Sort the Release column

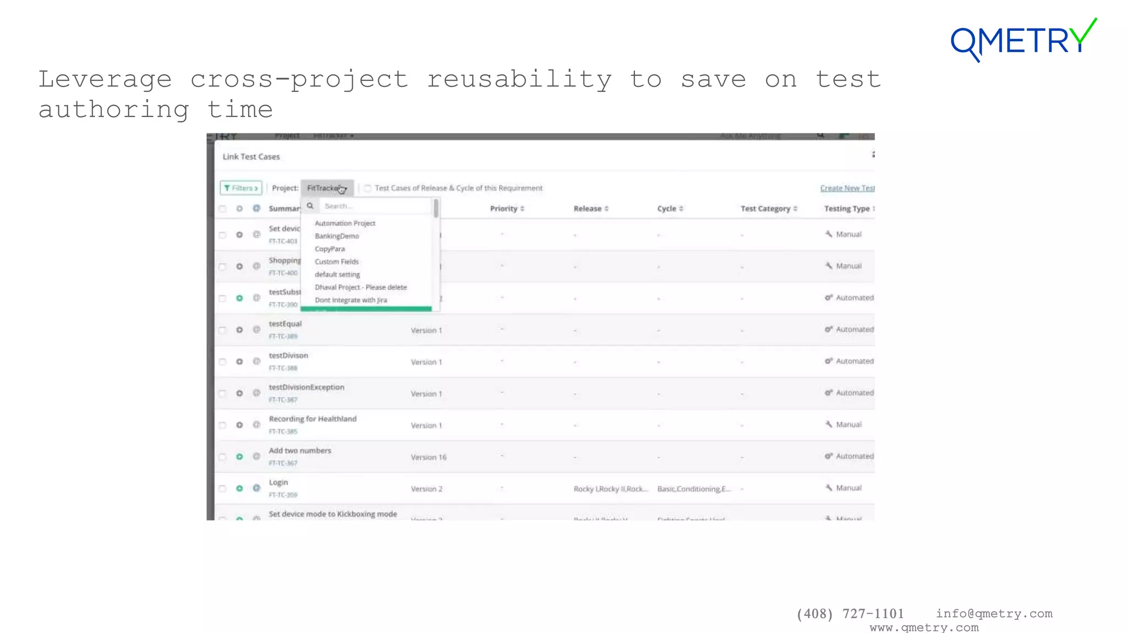coord(606,209)
